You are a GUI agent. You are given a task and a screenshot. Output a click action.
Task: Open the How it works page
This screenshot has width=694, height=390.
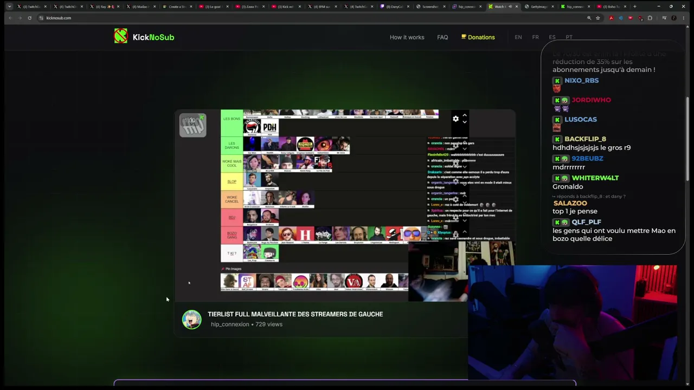[407, 37]
